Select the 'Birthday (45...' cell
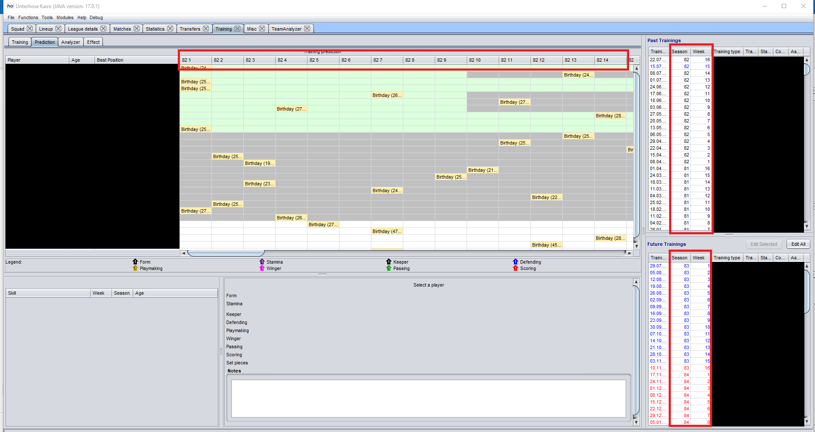815x432 pixels. tap(547, 245)
